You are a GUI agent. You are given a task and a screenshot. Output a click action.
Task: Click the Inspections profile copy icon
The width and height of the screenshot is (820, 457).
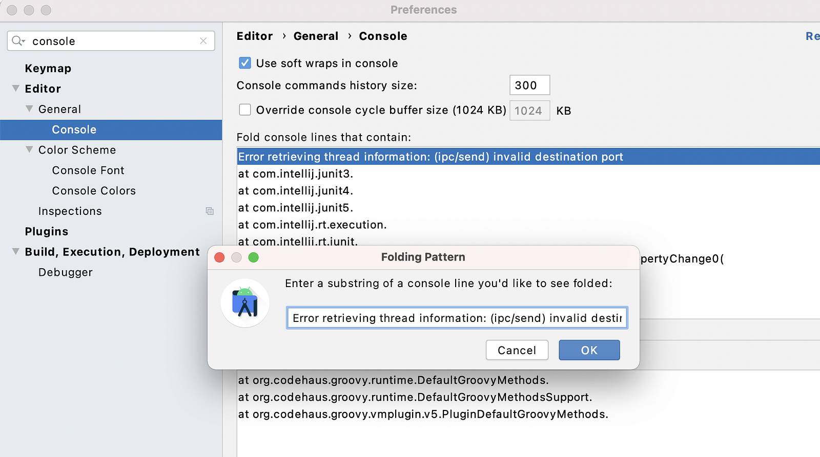pyautogui.click(x=210, y=211)
